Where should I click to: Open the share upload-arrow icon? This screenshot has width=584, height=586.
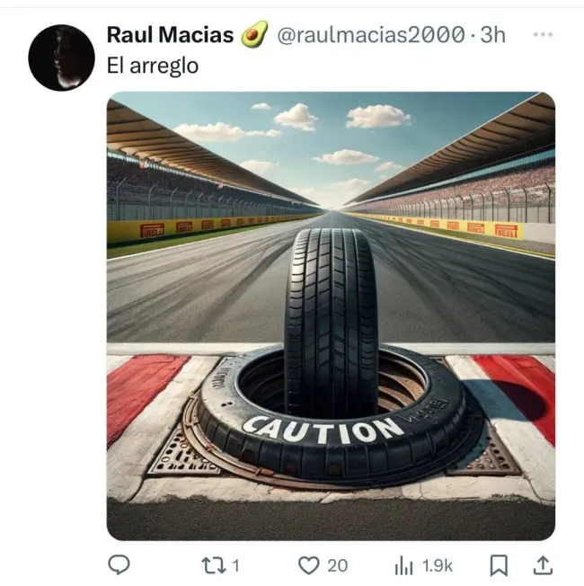coord(543,565)
